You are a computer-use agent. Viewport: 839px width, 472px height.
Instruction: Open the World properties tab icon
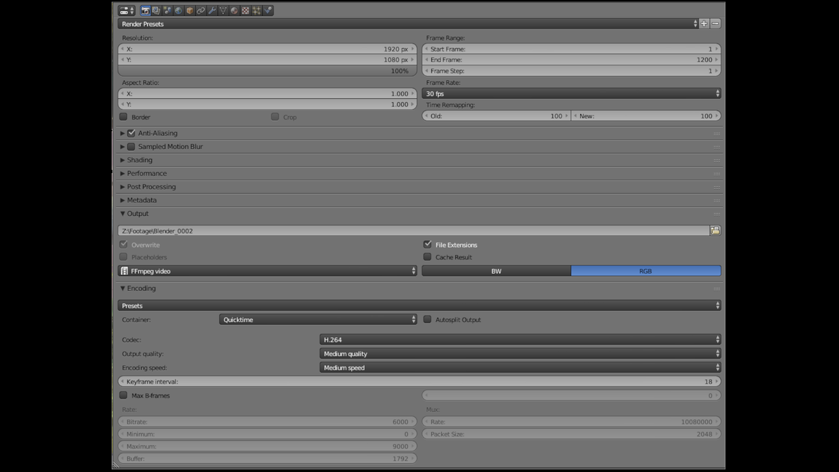[178, 11]
